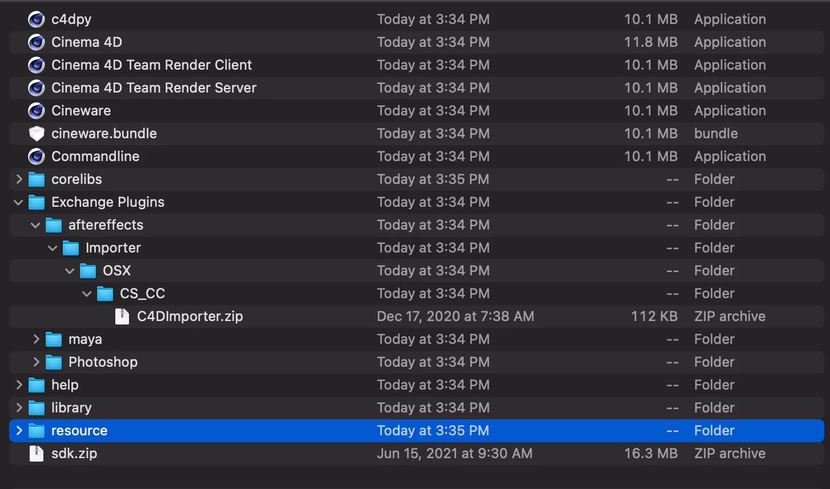Select the sdk.zip file name
This screenshot has width=830, height=489.
tap(74, 454)
